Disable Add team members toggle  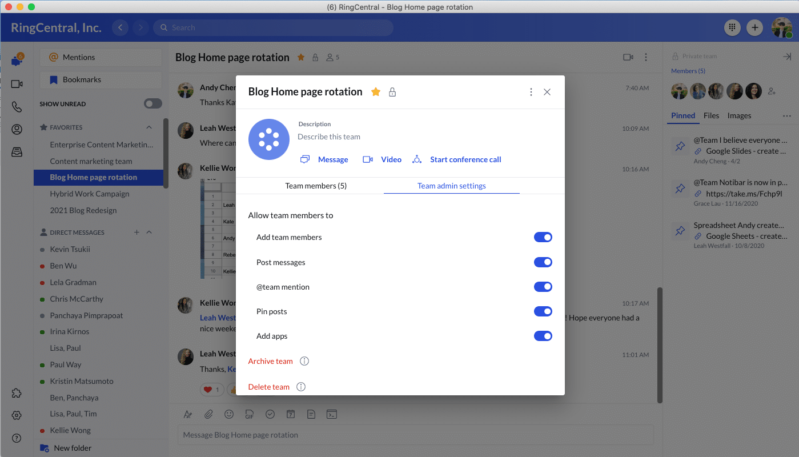543,237
